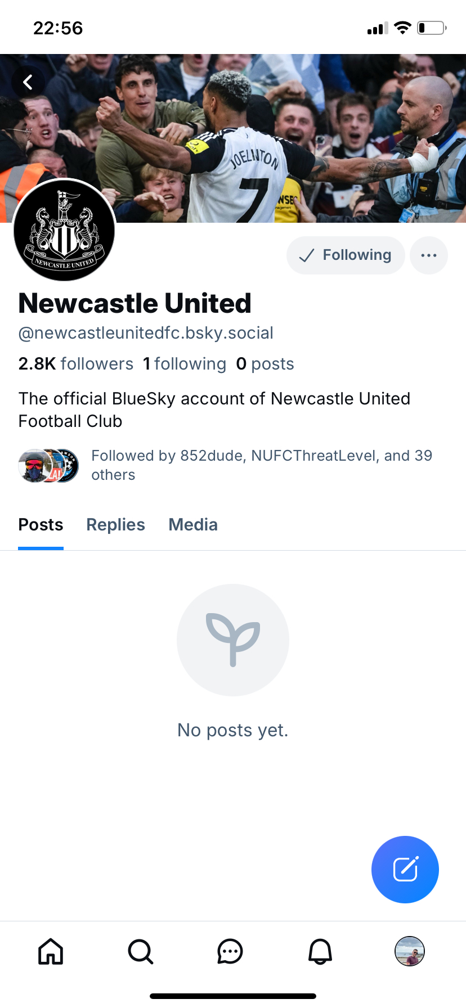The width and height of the screenshot is (466, 1008).
Task: Switch to the Replies tab
Action: 115,525
